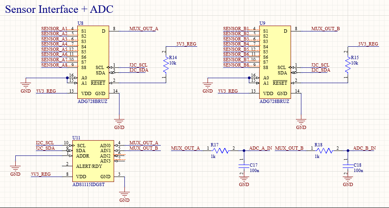389x208 pixels.
Task: Select the SENSOR_A3 net label
Action: [x=54, y=39]
